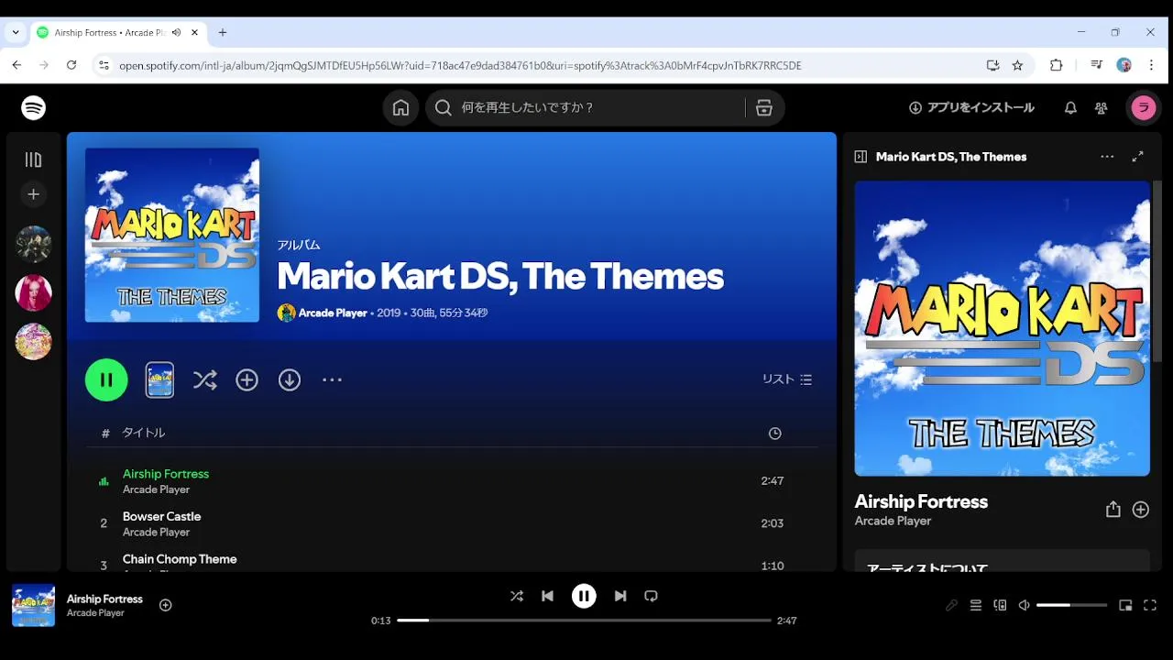Image resolution: width=1173 pixels, height=660 pixels.
Task: Go to Home with house icon
Action: 400,107
